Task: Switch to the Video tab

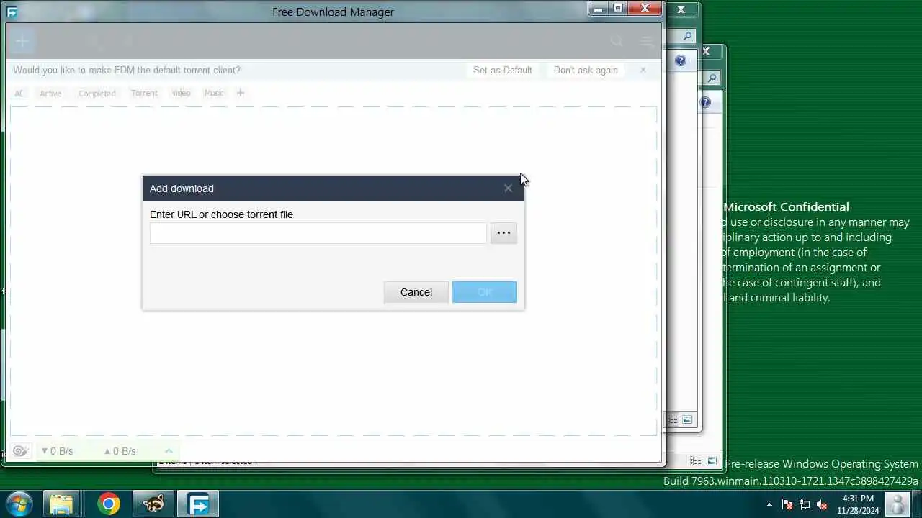Action: point(181,93)
